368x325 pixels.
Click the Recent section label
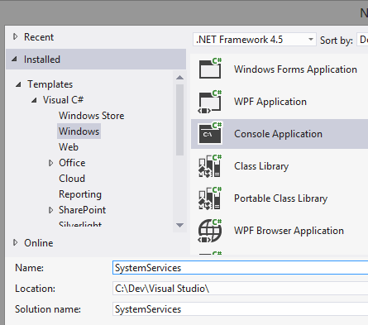coord(39,37)
